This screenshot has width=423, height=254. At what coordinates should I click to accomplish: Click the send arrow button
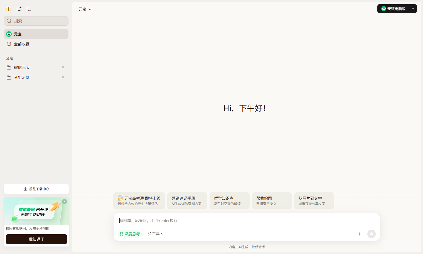coord(372,234)
